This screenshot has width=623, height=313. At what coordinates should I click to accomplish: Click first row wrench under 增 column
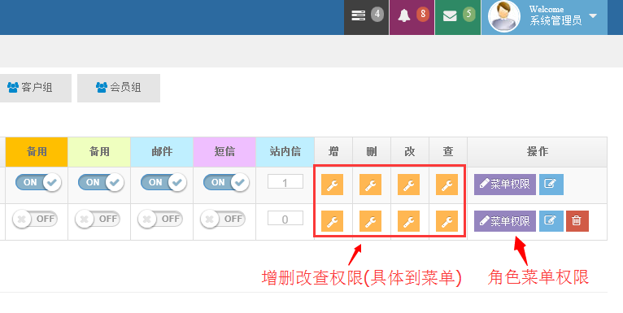pos(332,185)
